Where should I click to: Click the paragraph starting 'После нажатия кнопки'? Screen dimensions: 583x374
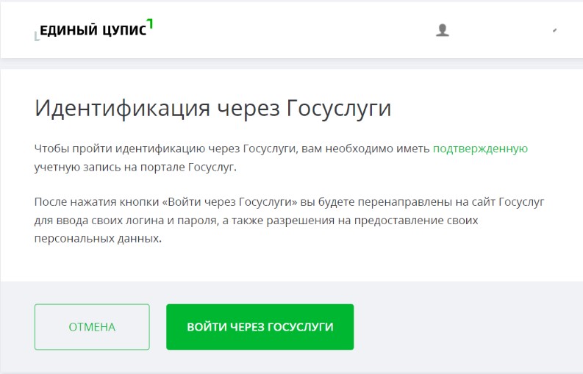[289, 220]
